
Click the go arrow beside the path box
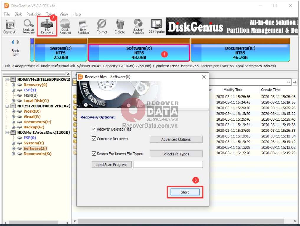[x=295, y=82]
